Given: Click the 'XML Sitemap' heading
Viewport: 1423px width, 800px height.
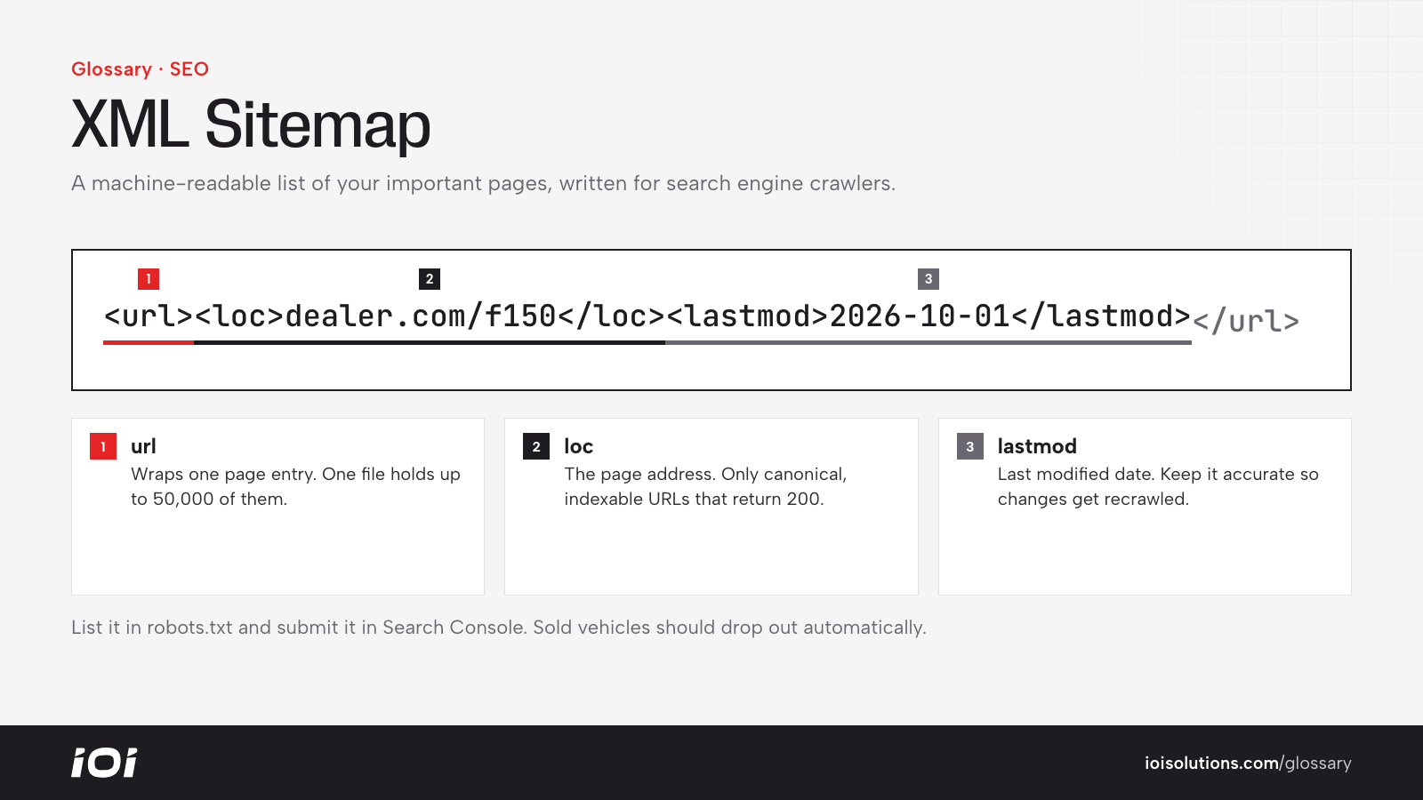Looking at the screenshot, I should (251, 124).
